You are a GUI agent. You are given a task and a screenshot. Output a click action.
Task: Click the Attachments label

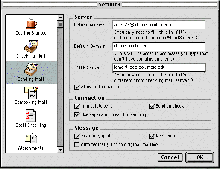tap(31, 148)
